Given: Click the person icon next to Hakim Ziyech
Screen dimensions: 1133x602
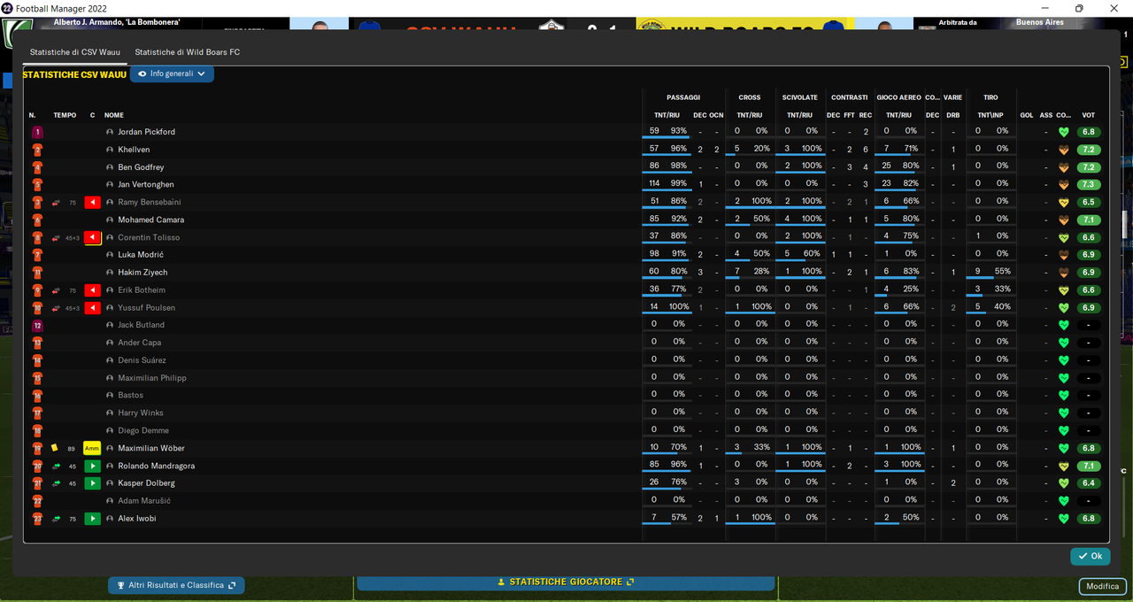Looking at the screenshot, I should pyautogui.click(x=110, y=273).
